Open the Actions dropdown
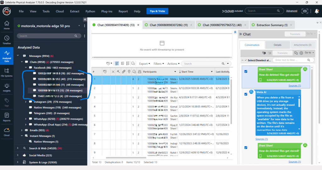322x170 pixels. (x=173, y=64)
